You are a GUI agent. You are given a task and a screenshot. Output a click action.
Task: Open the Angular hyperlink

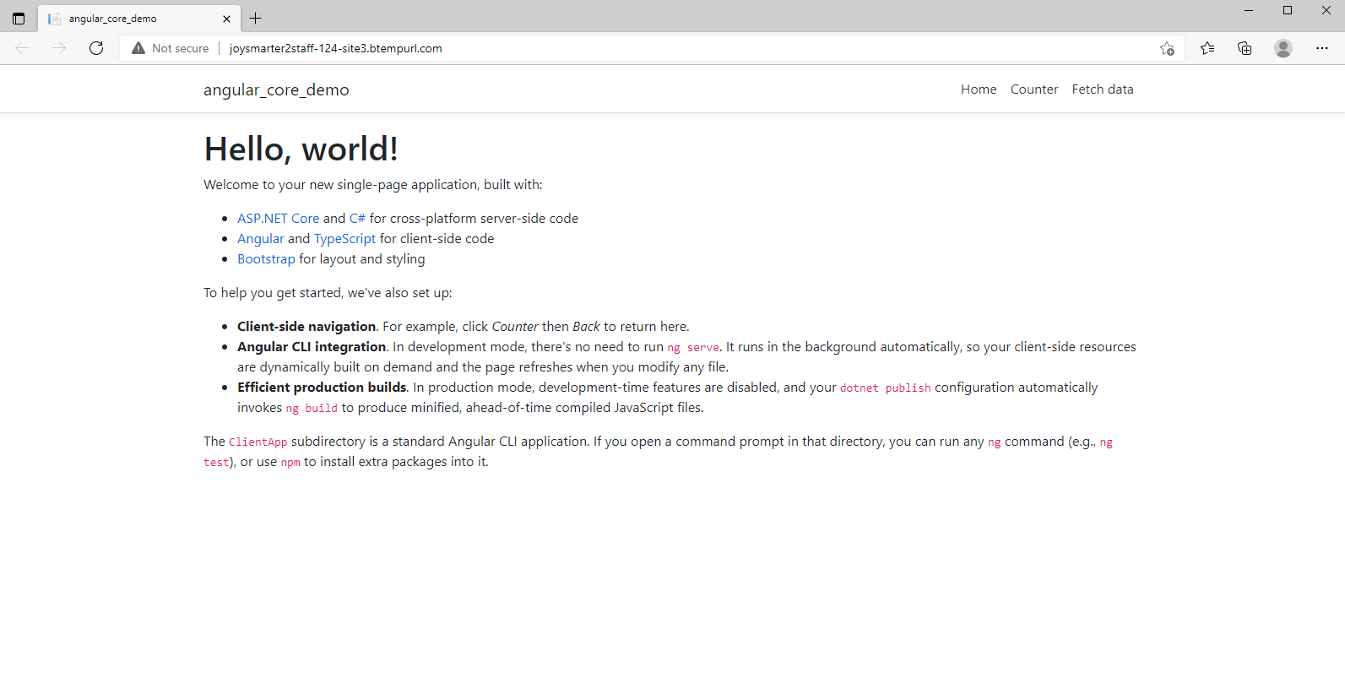coord(260,239)
